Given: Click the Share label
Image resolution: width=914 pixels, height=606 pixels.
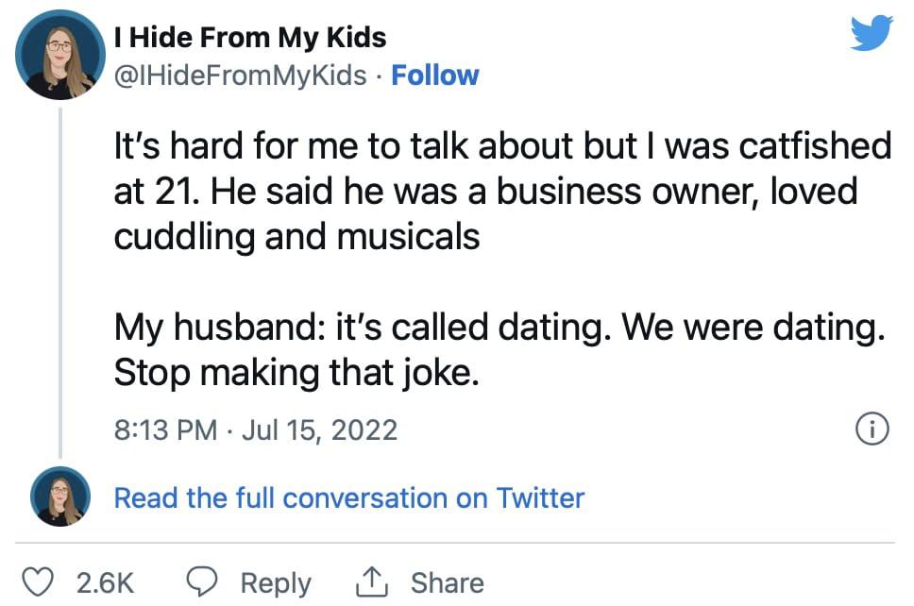Looking at the screenshot, I should (x=448, y=582).
